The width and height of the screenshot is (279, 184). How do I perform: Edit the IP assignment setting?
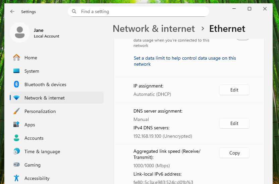point(234,90)
